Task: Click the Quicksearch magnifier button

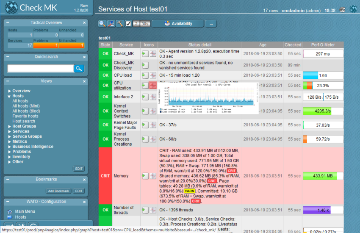Action: (x=79, y=68)
